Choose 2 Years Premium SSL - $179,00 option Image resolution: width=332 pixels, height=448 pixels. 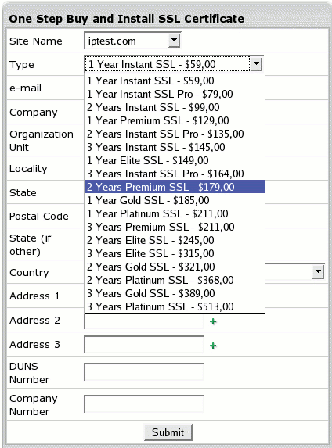[175, 187]
